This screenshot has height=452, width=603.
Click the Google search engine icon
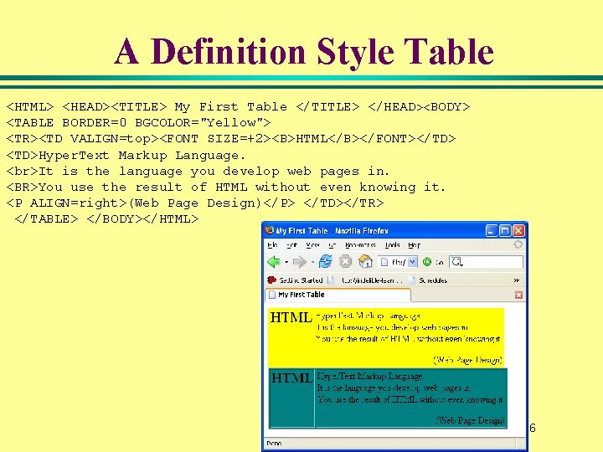456,262
